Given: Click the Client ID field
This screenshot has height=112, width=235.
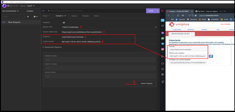Looking at the screenshot, I should pos(109,37).
